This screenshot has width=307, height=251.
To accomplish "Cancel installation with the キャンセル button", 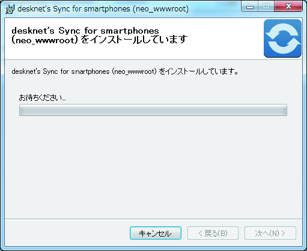I will coord(156,233).
